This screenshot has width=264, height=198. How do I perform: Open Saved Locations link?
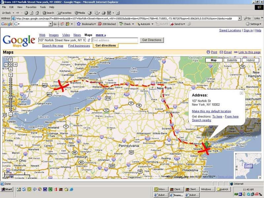coord(230,30)
